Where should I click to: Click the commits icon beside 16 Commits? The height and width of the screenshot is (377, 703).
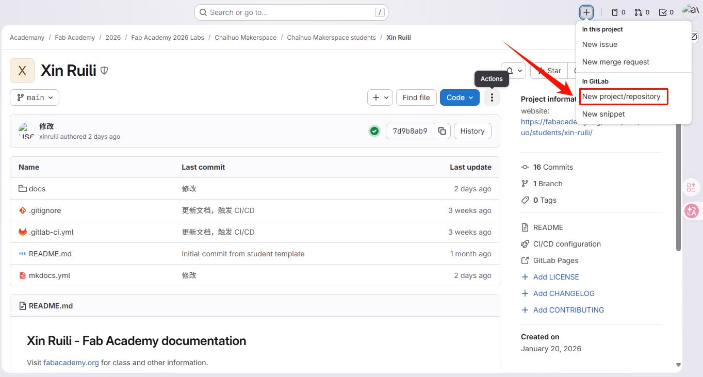point(525,167)
